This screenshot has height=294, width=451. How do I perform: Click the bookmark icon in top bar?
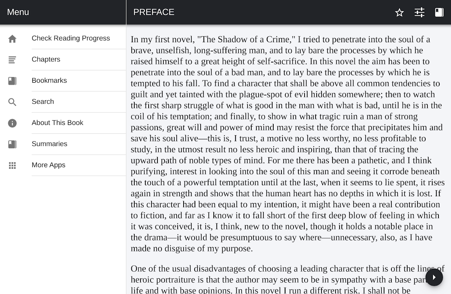[439, 12]
